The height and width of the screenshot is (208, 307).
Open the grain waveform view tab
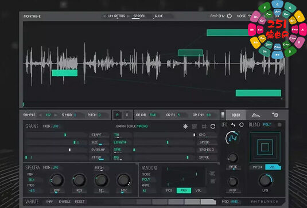[x=236, y=115]
